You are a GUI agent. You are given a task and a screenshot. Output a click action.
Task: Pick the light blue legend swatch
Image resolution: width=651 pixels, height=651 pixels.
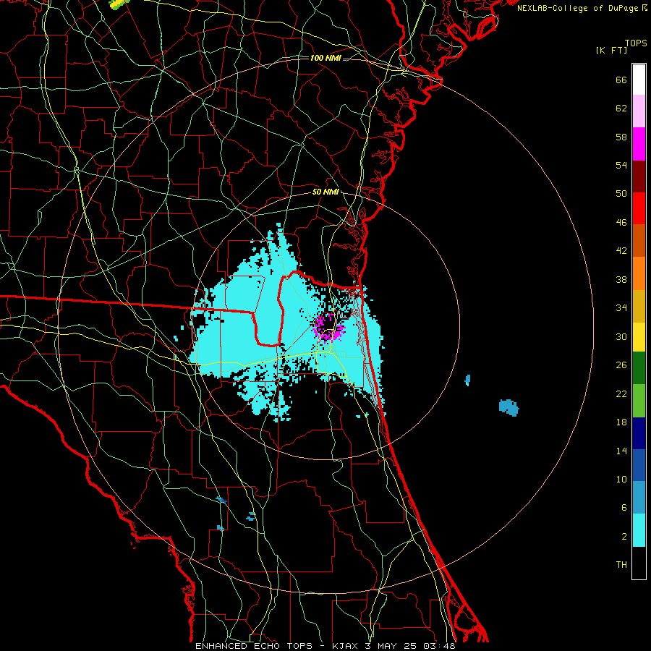pyautogui.click(x=639, y=498)
